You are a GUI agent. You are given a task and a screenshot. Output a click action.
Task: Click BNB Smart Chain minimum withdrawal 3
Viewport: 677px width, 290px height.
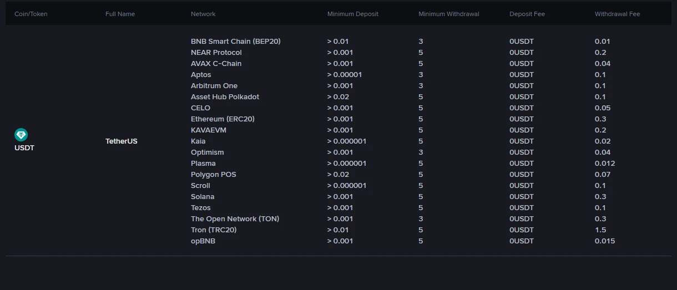pyautogui.click(x=421, y=42)
